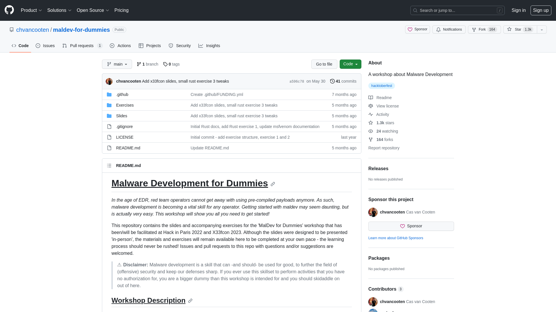Click the table-of-contents icon beside README.md
The height and width of the screenshot is (312, 556).
pos(109,166)
